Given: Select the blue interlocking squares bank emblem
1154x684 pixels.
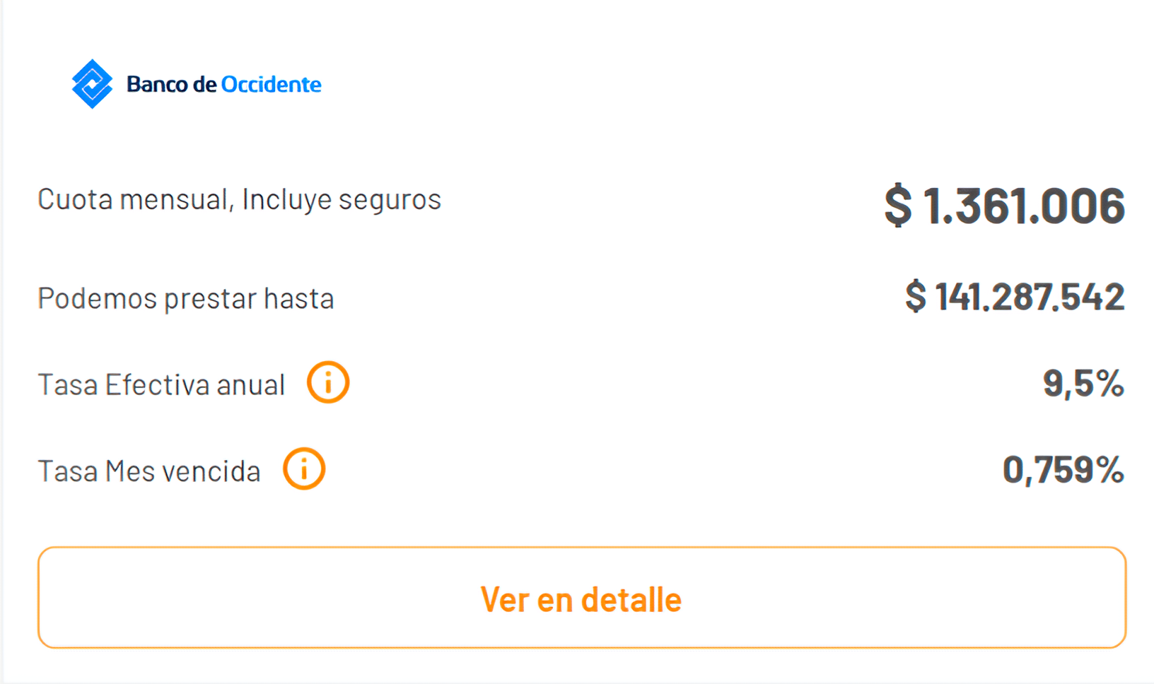Looking at the screenshot, I should coord(93,83).
